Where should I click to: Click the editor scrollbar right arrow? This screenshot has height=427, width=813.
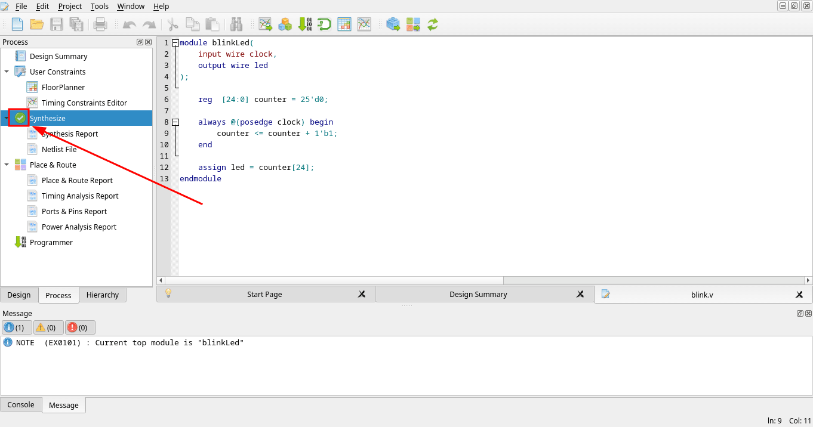pos(808,280)
